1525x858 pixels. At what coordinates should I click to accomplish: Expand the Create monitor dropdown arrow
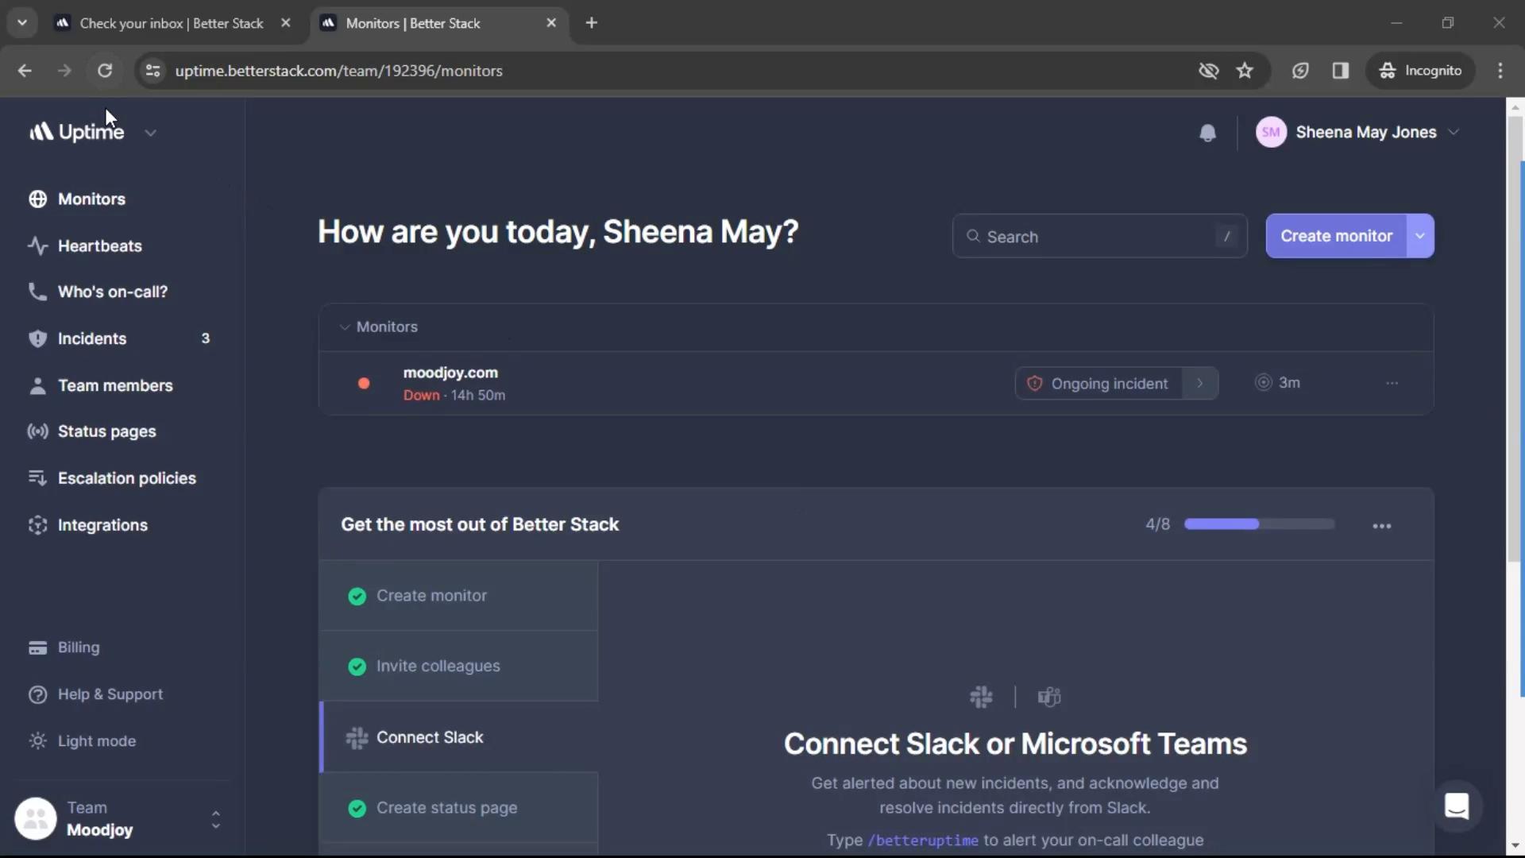1421,234
